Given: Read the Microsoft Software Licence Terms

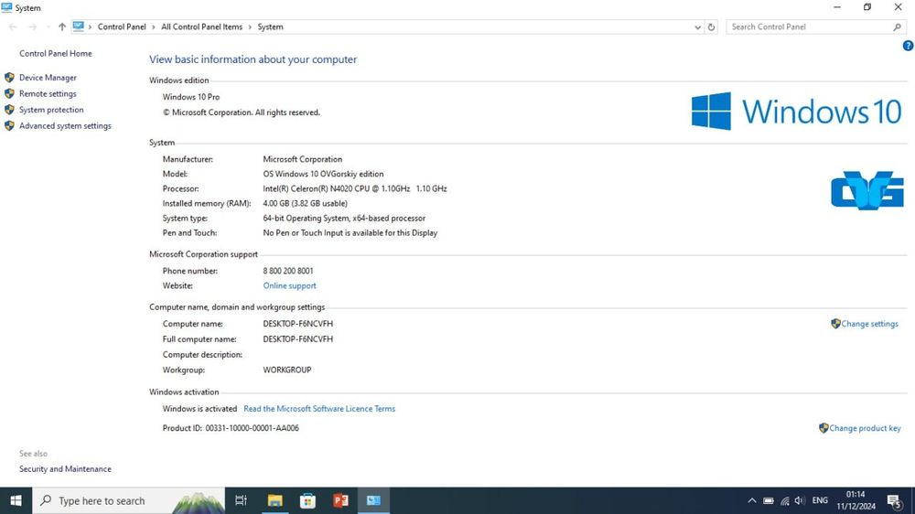Looking at the screenshot, I should click(x=319, y=409).
